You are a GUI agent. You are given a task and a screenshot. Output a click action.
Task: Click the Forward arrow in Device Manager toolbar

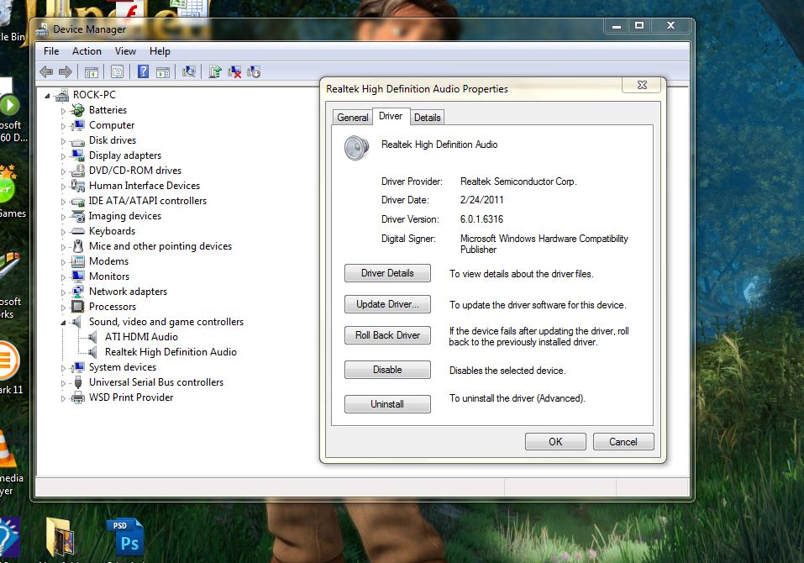point(66,71)
